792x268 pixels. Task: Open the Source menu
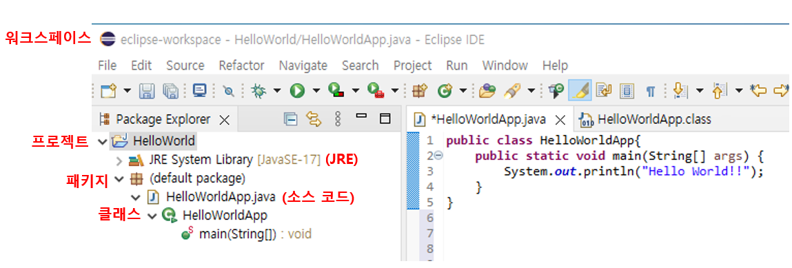[x=185, y=65]
